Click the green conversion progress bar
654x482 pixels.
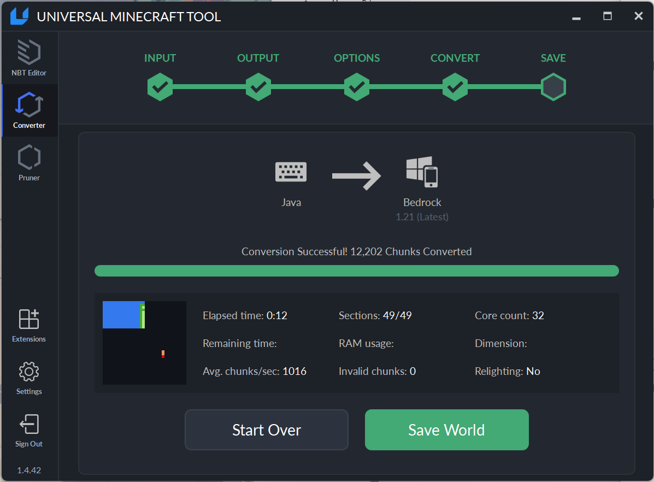tap(357, 271)
